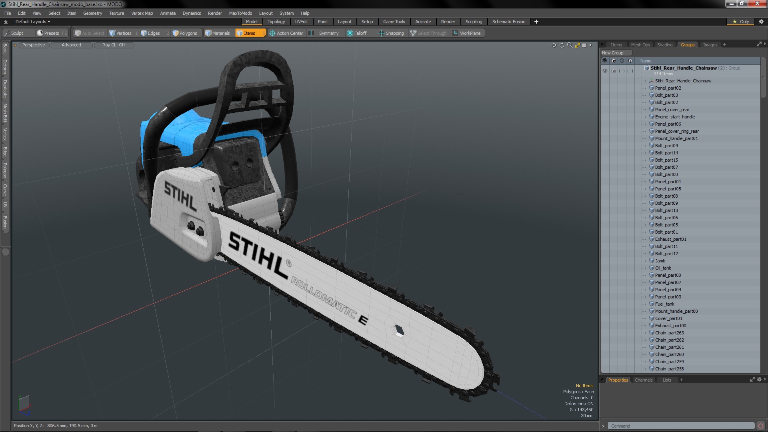Add a tab after Lists
768x432 pixels.
click(x=681, y=380)
